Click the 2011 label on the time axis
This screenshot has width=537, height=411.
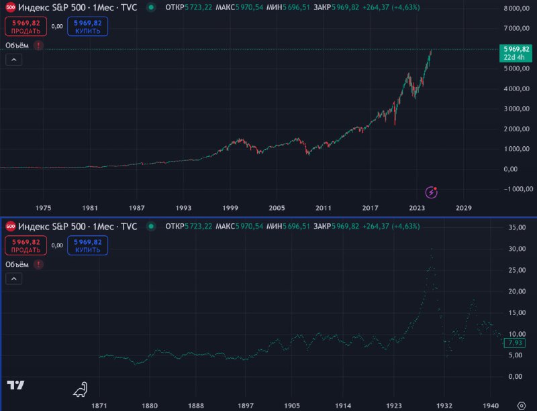(x=324, y=208)
